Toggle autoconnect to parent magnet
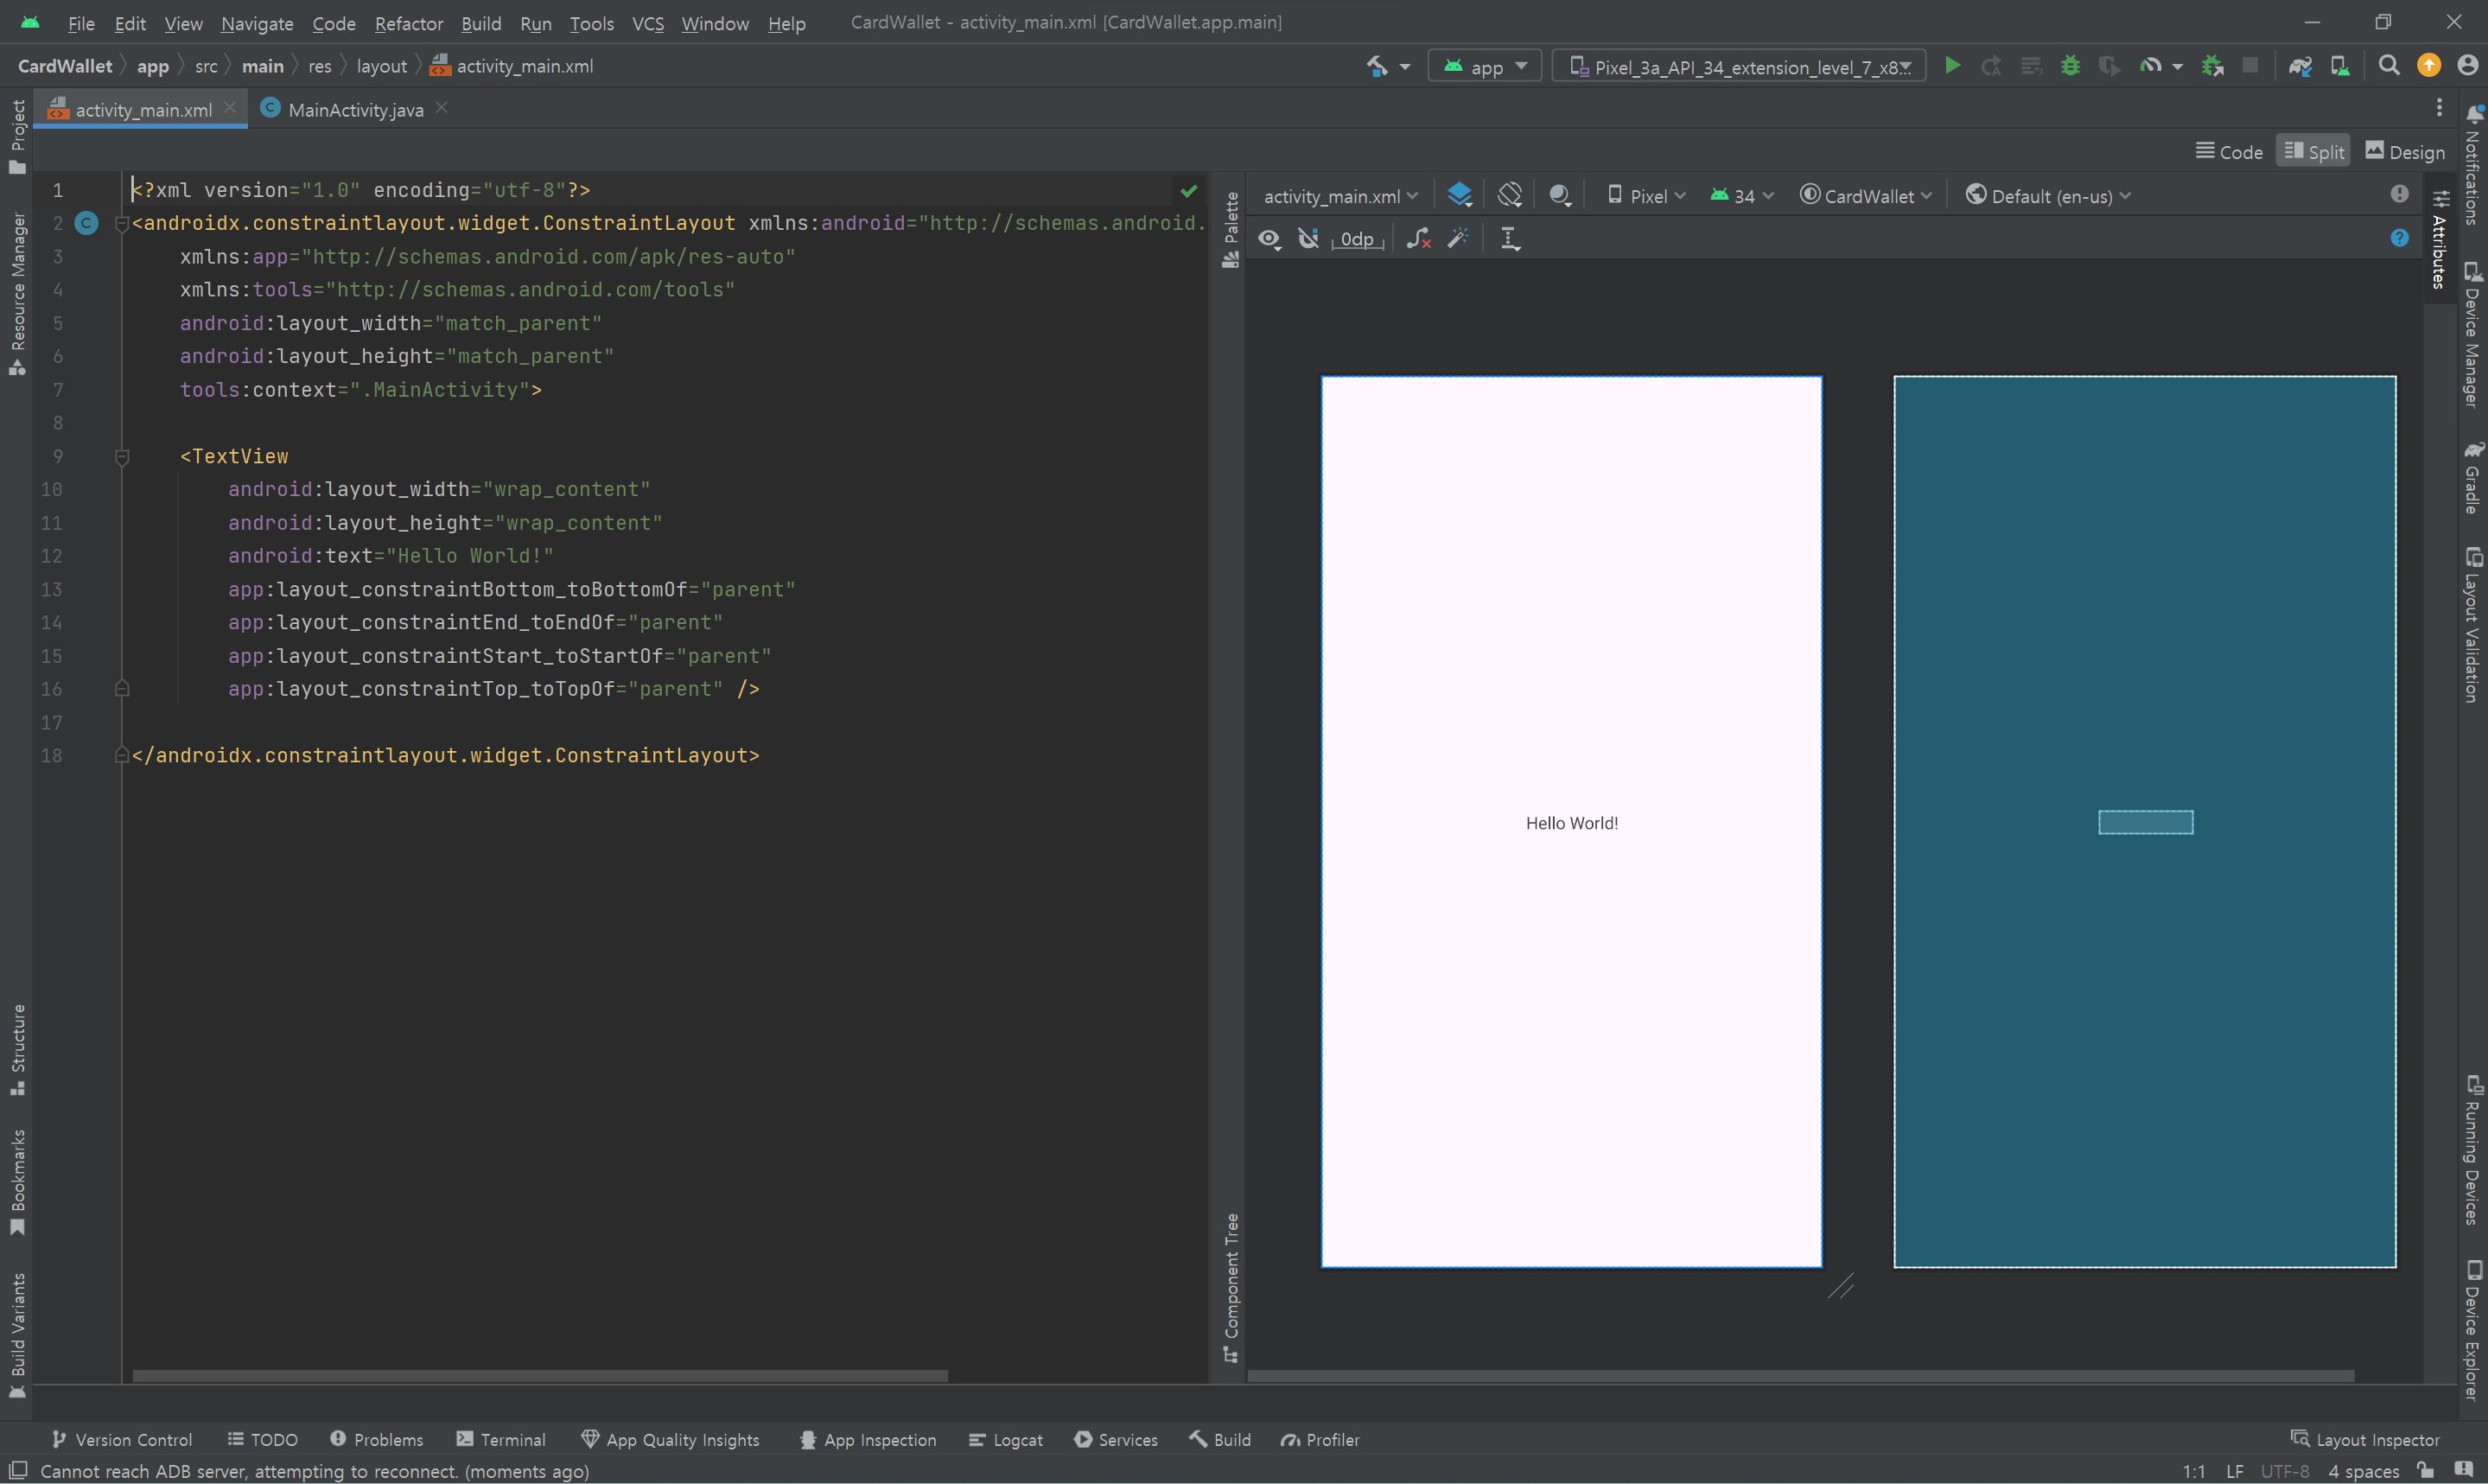The height and width of the screenshot is (1484, 2488). [1308, 238]
